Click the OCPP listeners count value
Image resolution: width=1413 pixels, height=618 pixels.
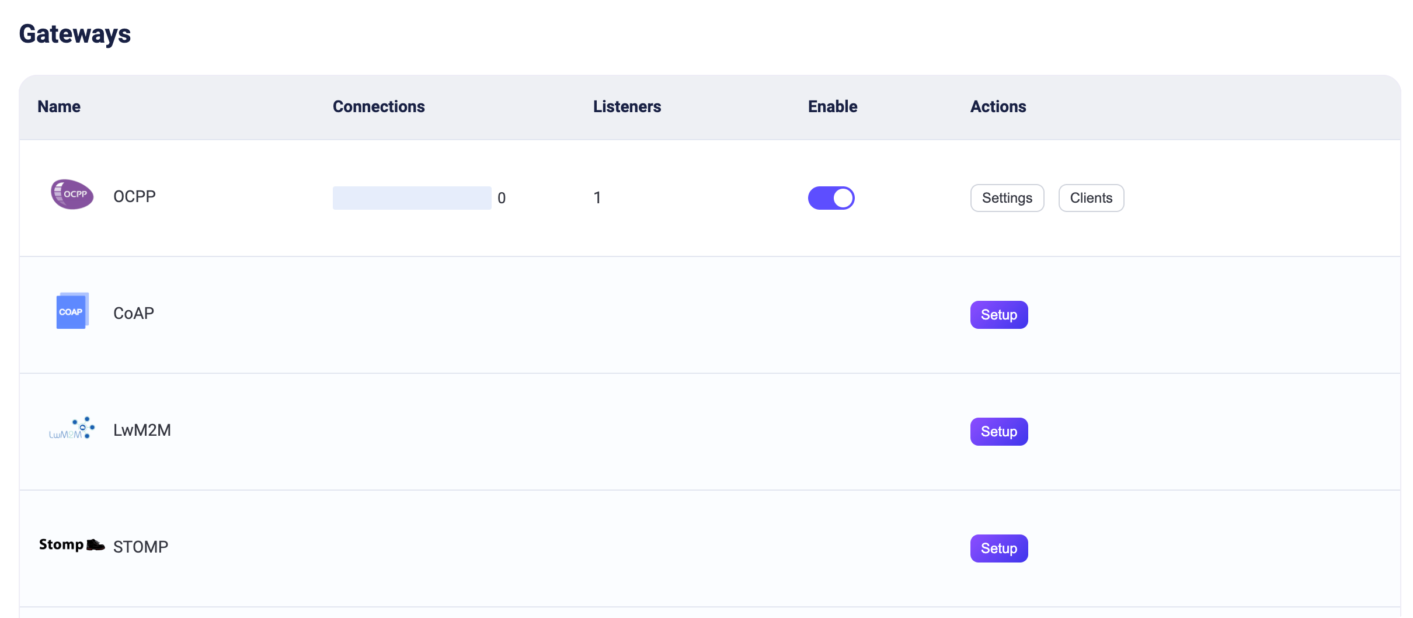click(x=597, y=198)
